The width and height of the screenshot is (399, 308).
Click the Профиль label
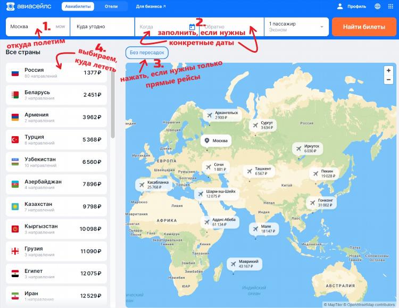coord(357,6)
